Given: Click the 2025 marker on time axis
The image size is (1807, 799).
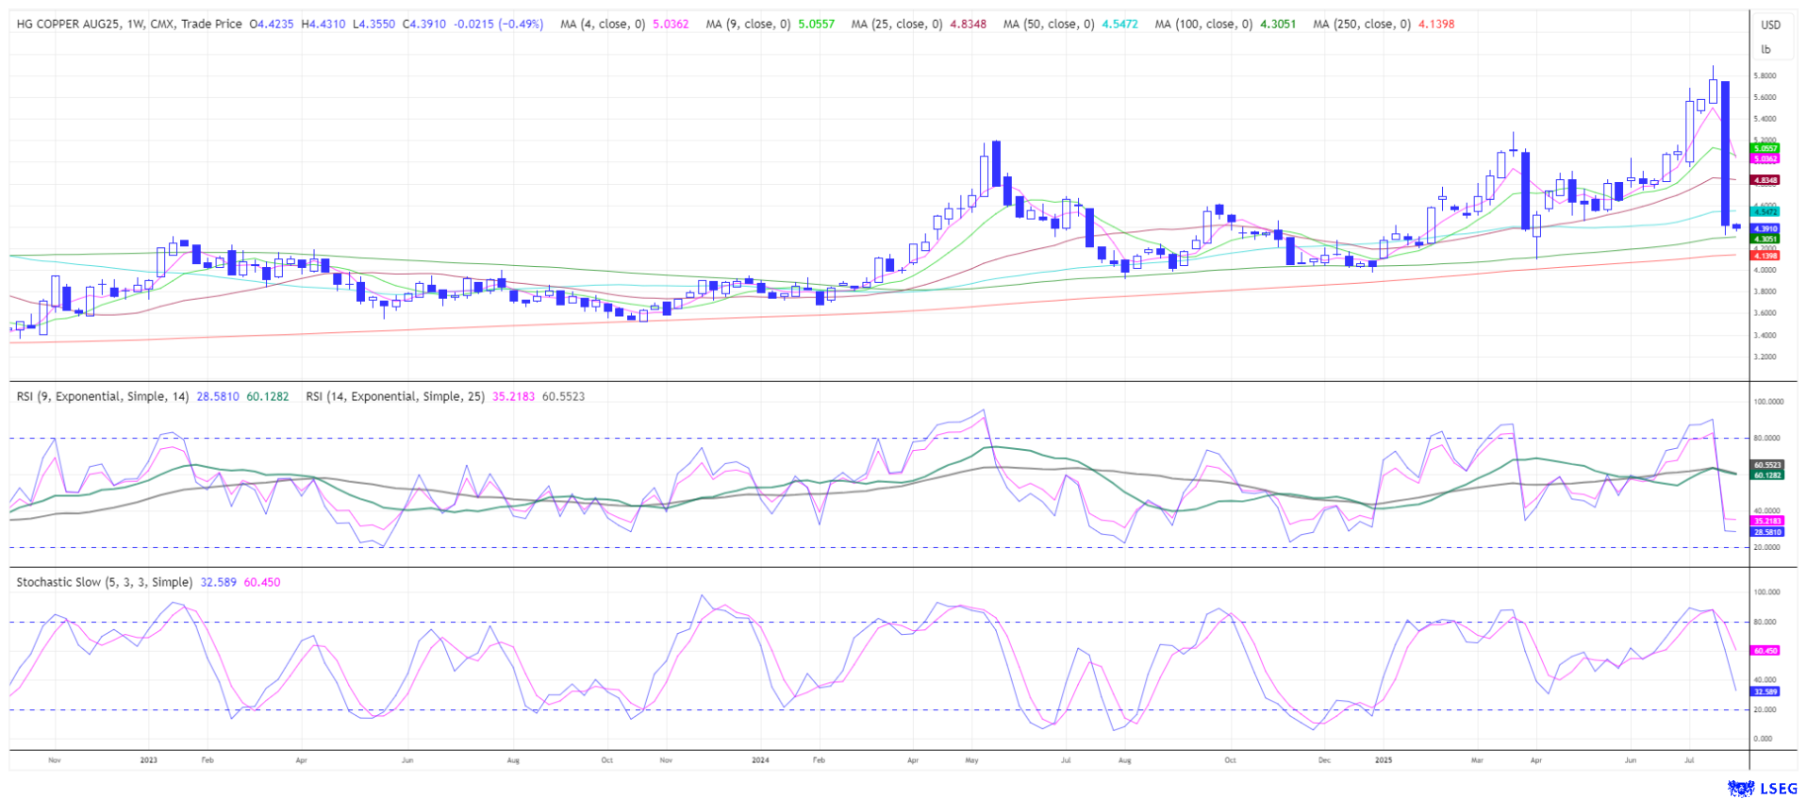Looking at the screenshot, I should pos(1384,759).
